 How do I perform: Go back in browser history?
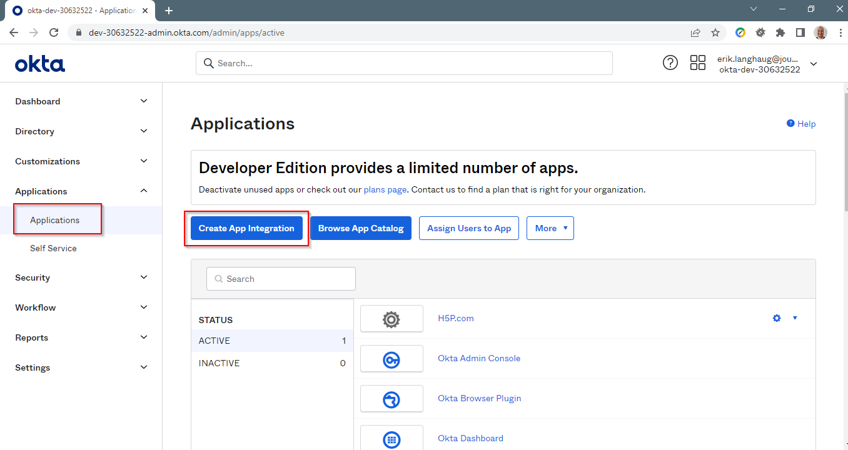[14, 32]
